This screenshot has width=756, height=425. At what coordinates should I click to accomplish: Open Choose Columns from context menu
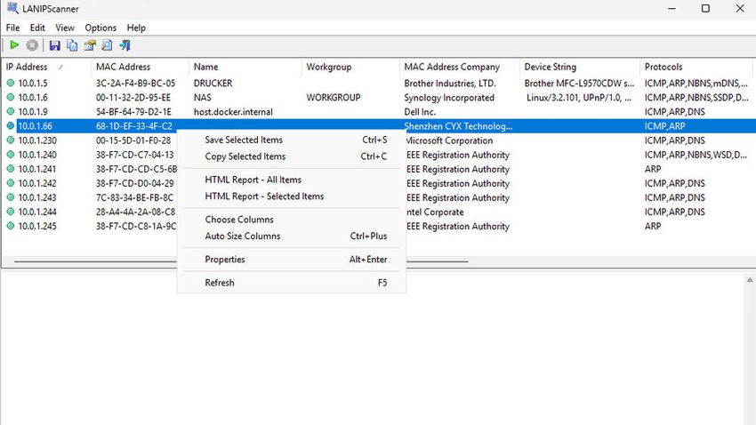click(292, 220)
